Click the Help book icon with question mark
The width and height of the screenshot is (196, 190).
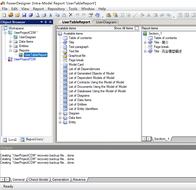97,15
